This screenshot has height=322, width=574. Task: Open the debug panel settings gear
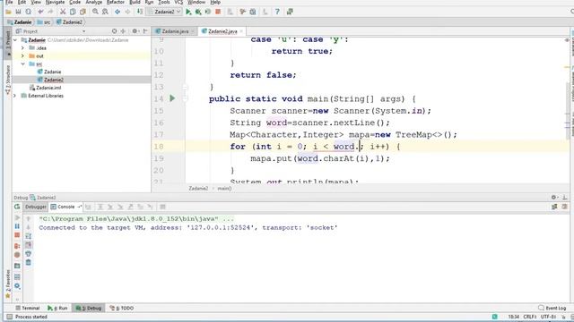pyautogui.click(x=554, y=197)
